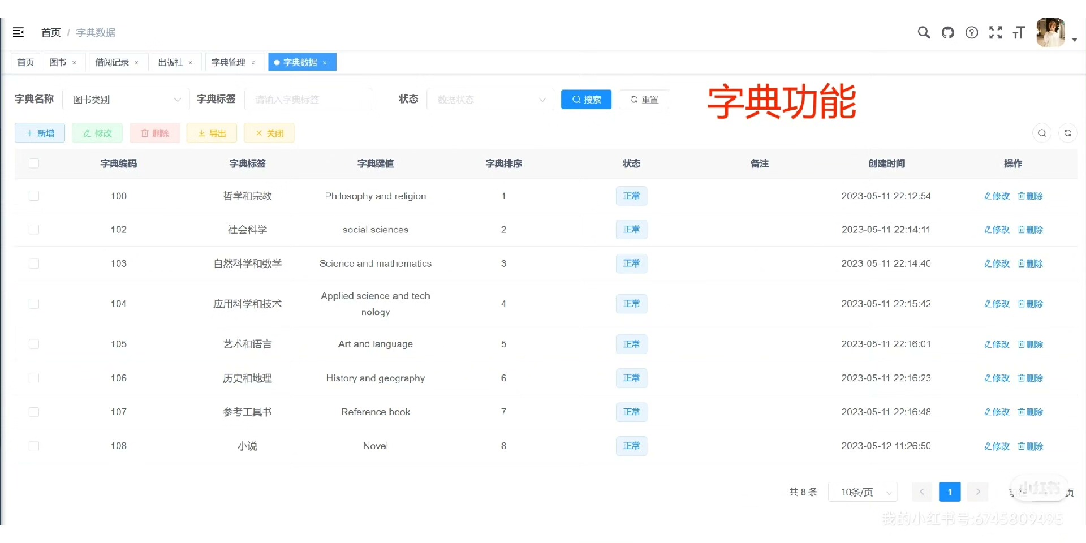Click the 新增 add button
Screen dimensions: 1086x543
(40, 133)
